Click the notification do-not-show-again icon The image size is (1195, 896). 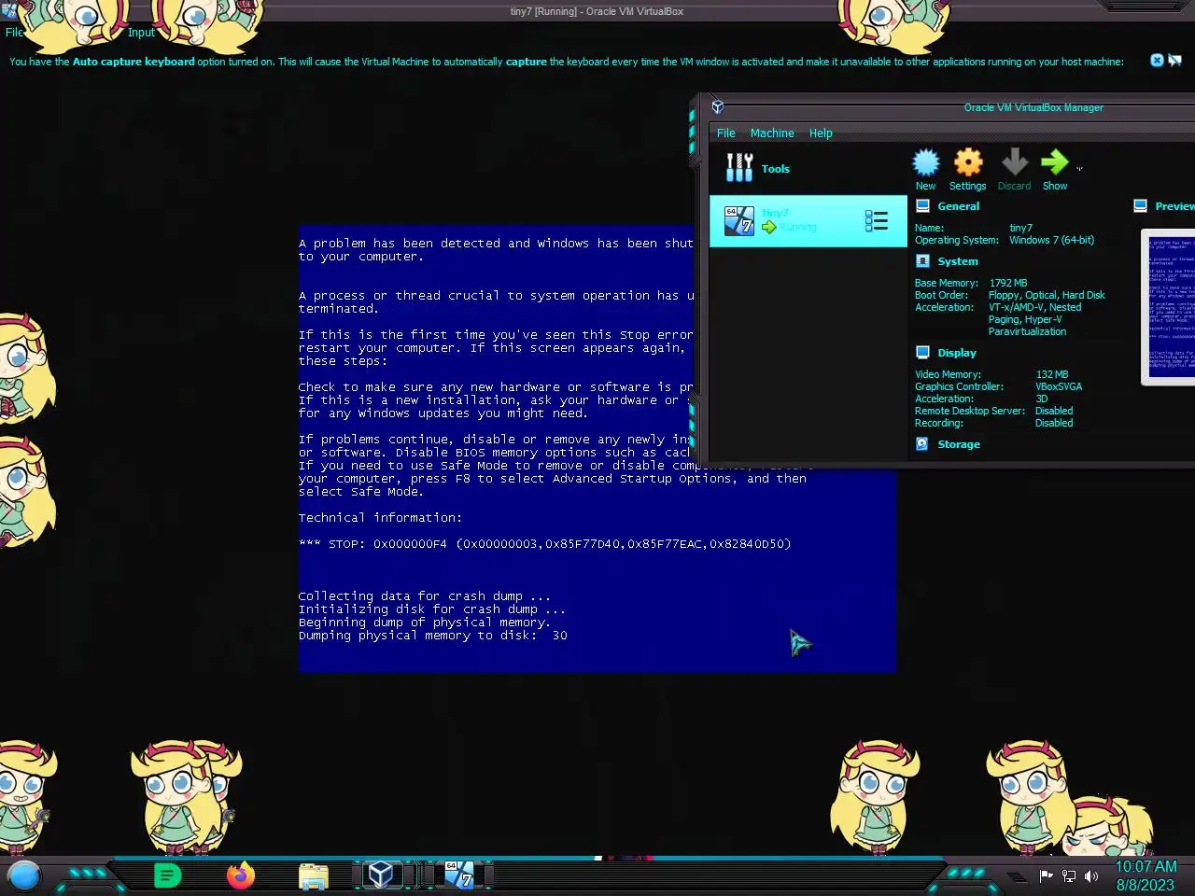coord(1174,61)
